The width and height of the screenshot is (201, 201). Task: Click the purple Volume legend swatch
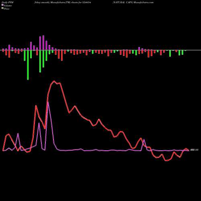(2, 5)
